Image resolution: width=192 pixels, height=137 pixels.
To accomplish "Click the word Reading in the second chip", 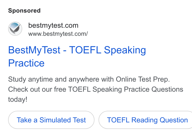I will 145,120.
